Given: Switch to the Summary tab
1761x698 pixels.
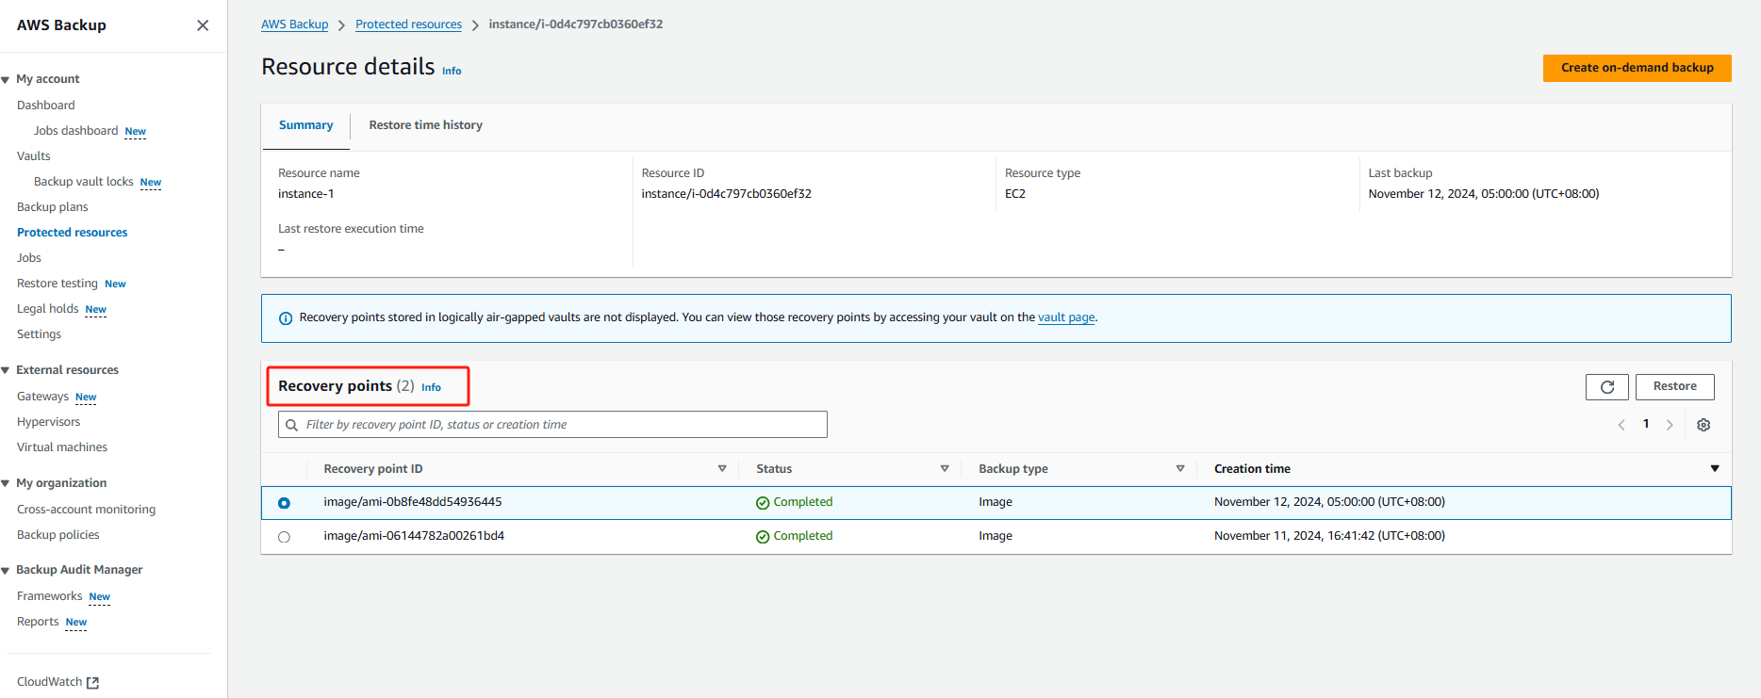Looking at the screenshot, I should (x=305, y=125).
